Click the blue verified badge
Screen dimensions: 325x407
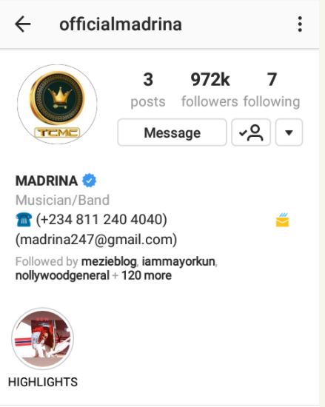point(90,181)
